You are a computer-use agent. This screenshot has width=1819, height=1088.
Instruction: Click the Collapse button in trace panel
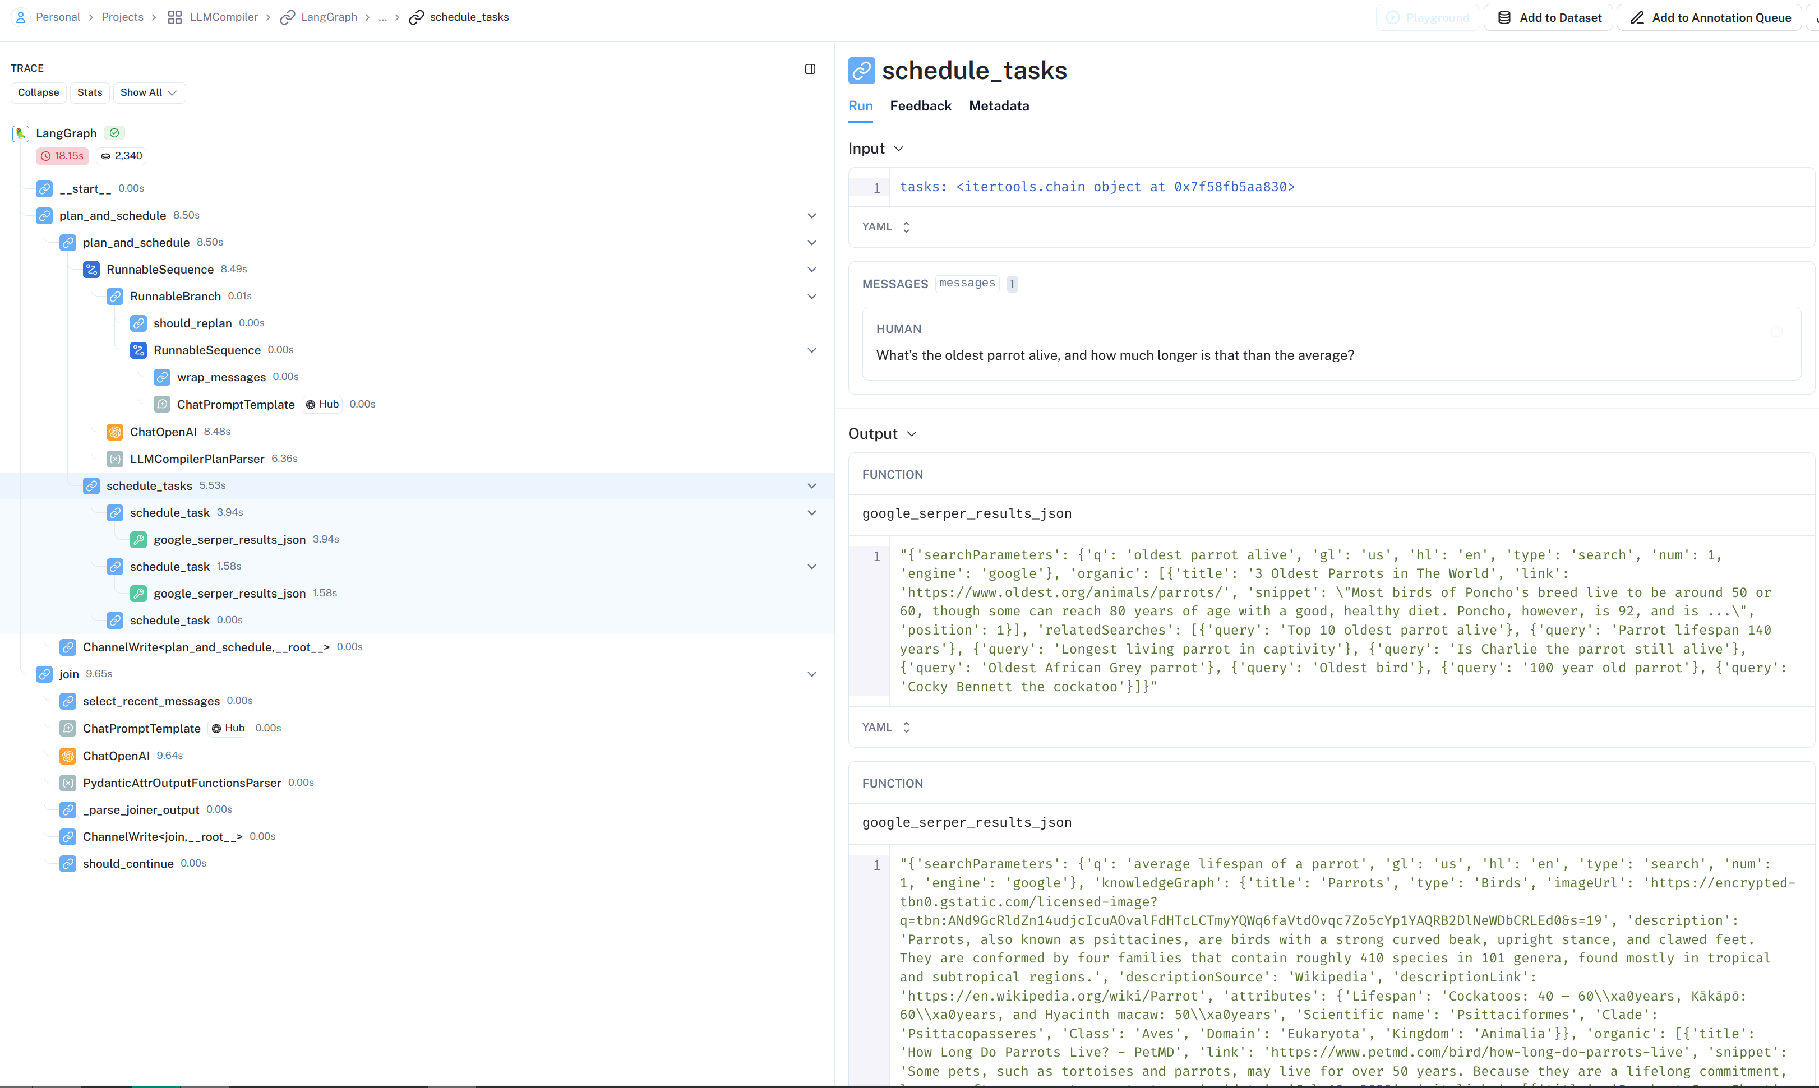click(x=38, y=92)
